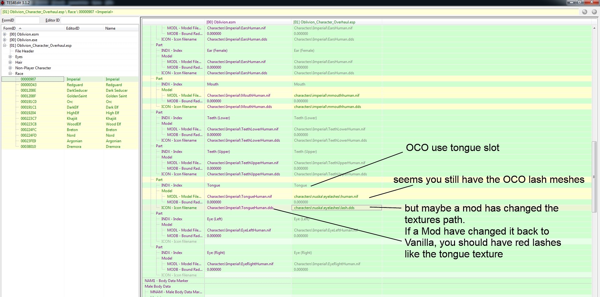
Task: Select race record 000223C8 WoodElf
Action: (70, 124)
